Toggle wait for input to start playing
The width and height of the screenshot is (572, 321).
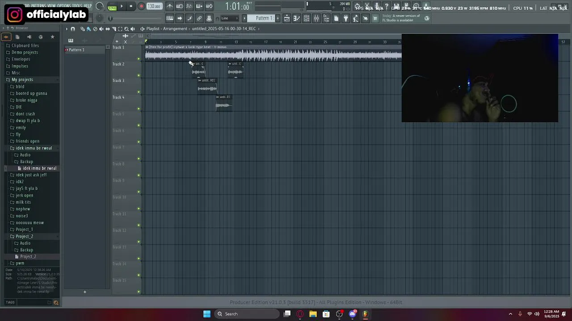coord(180,6)
